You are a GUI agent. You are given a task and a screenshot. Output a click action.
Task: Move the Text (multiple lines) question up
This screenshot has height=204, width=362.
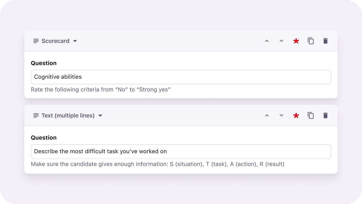point(267,115)
